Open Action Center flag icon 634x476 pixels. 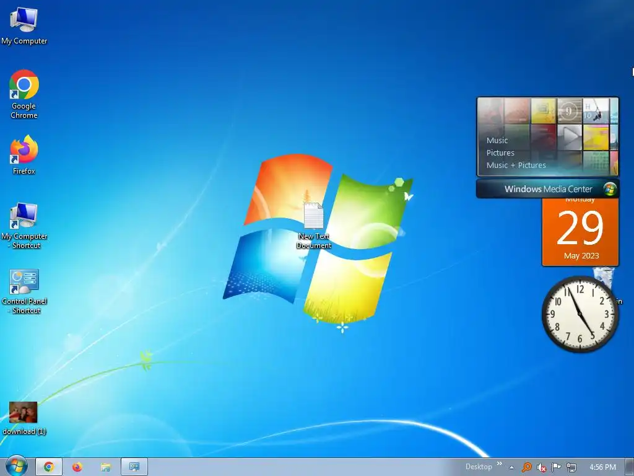tap(557, 467)
